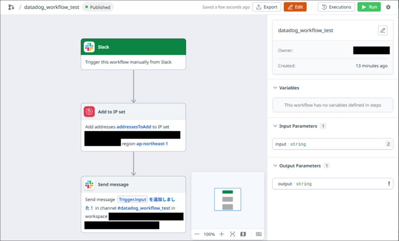
Task: Click the "13 minutes ago" created value
Action: click(371, 65)
